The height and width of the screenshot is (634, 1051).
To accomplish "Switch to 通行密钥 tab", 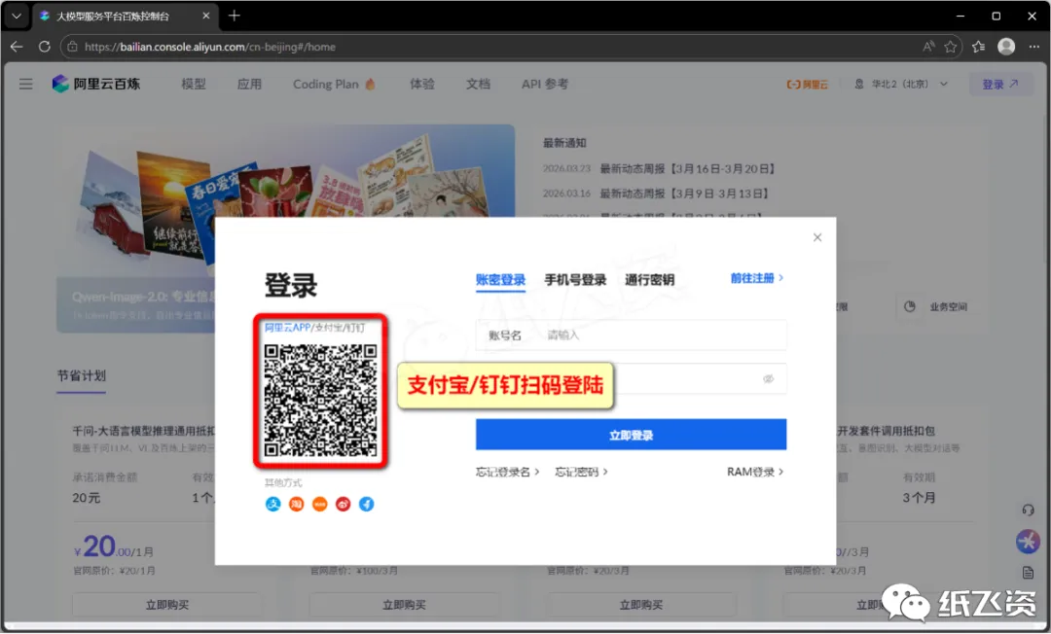I will [649, 280].
